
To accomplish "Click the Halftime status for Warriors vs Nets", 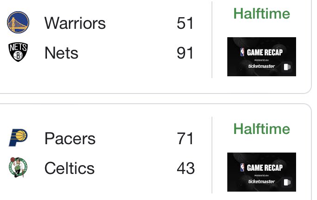I will [x=262, y=13].
